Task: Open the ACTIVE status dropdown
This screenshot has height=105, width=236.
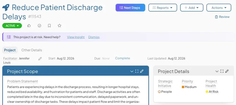Action: 12,26
